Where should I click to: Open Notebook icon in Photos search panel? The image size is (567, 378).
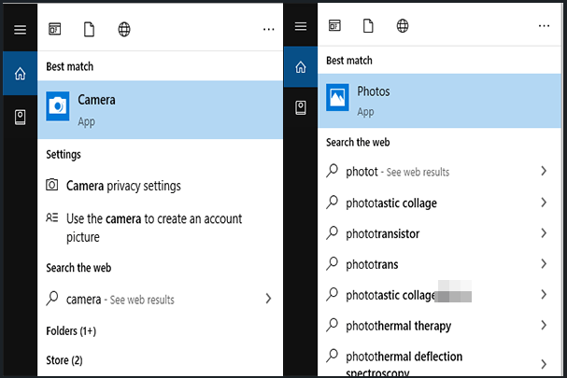pos(301,107)
